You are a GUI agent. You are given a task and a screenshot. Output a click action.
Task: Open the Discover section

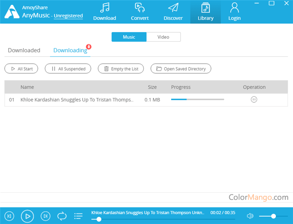pyautogui.click(x=173, y=12)
